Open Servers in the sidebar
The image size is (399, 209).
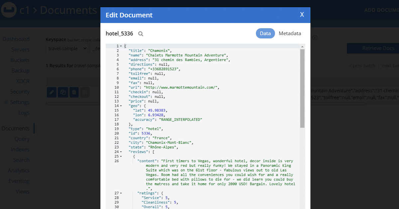(20, 50)
